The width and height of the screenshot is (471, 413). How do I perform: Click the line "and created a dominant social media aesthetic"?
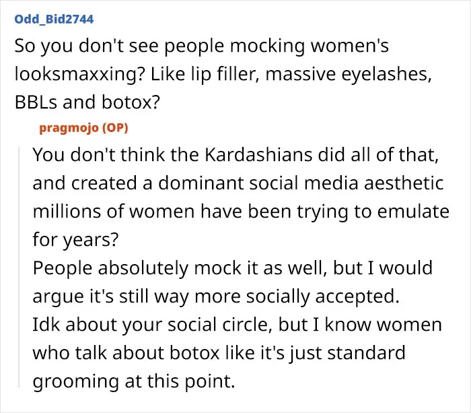(x=238, y=183)
